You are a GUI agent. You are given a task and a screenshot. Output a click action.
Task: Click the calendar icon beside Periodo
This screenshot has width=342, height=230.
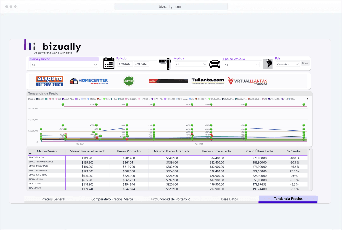coord(109,63)
